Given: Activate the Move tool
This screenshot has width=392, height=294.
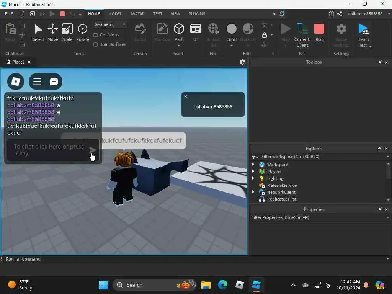Looking at the screenshot, I should tap(53, 33).
